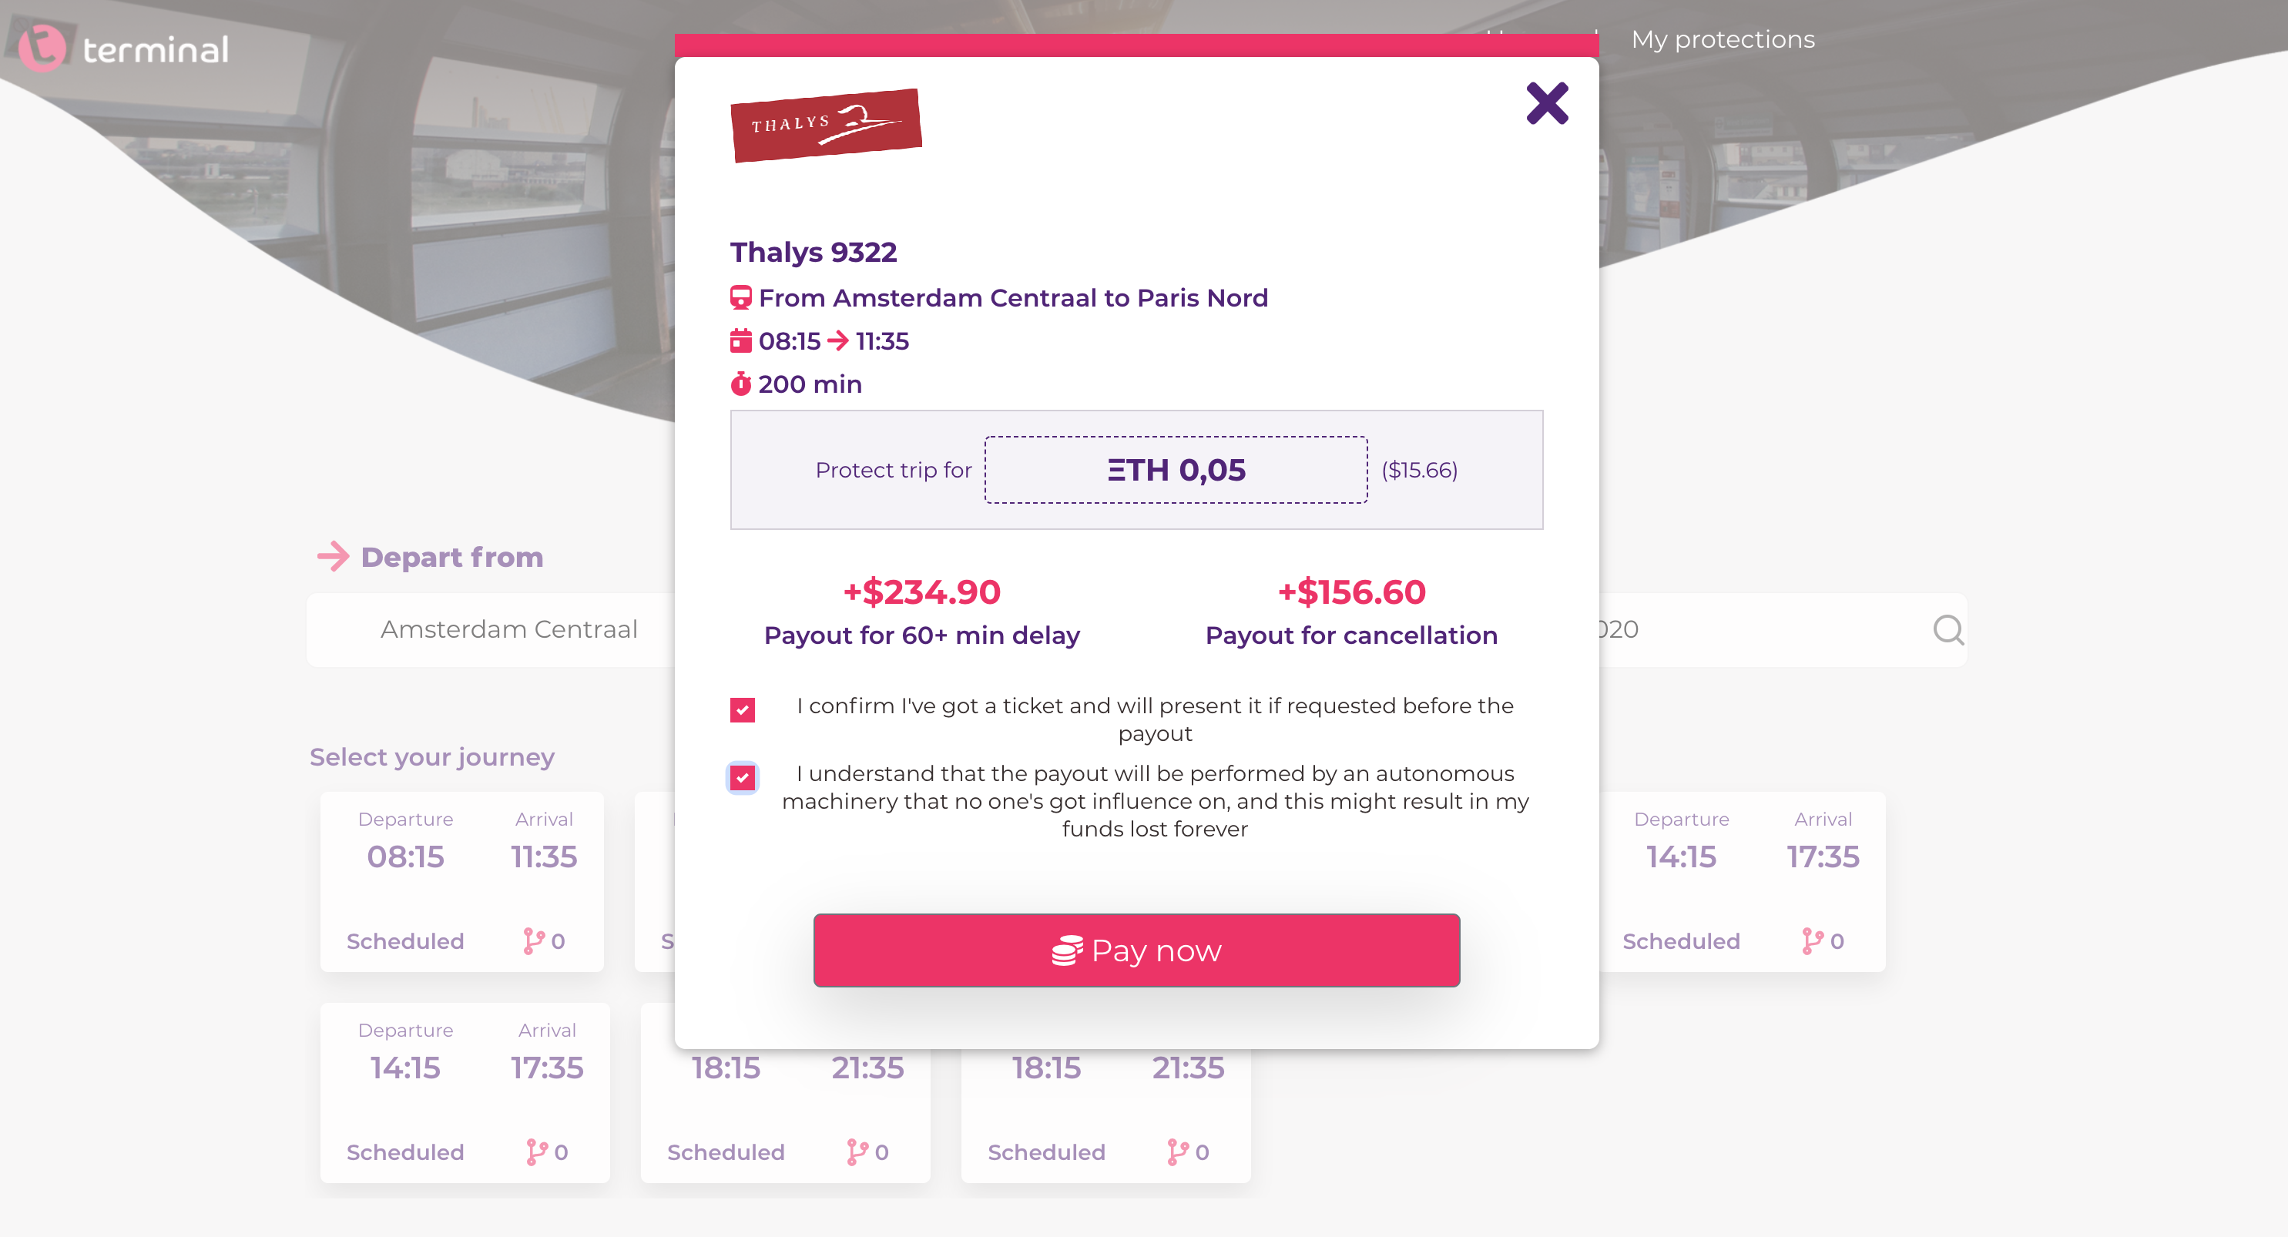
Task: Edit the ETH 0,05 amount field
Action: (1175, 470)
